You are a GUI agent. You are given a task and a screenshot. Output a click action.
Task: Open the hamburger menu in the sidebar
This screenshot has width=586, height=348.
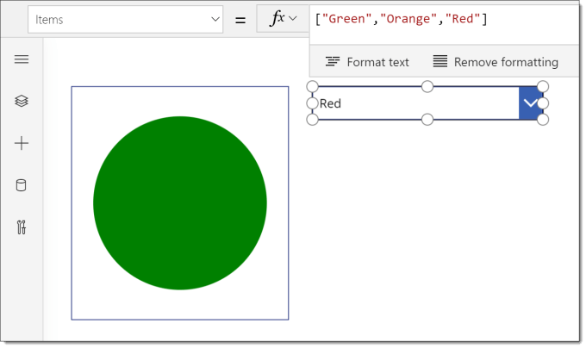tap(22, 59)
